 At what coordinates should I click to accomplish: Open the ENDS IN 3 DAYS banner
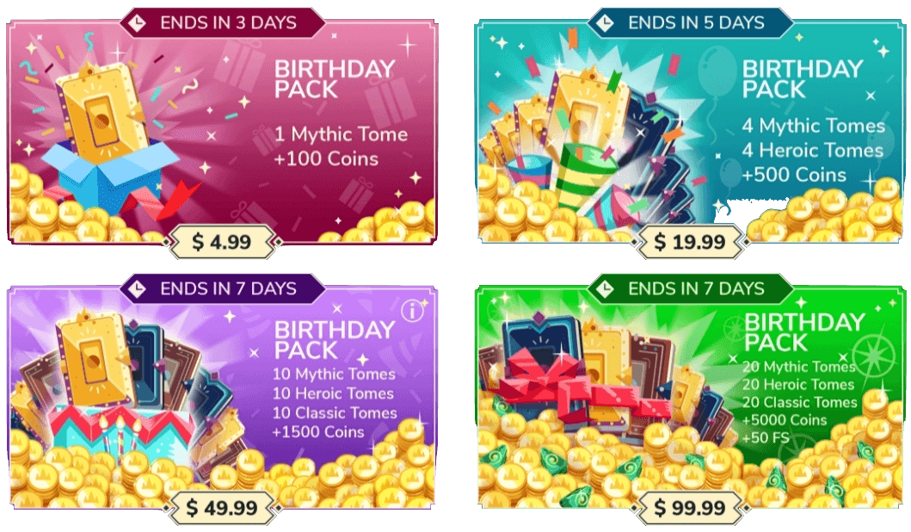click(221, 22)
